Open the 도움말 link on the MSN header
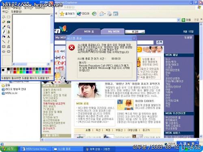Viewport: 203px width, 152px height. pyautogui.click(x=188, y=37)
